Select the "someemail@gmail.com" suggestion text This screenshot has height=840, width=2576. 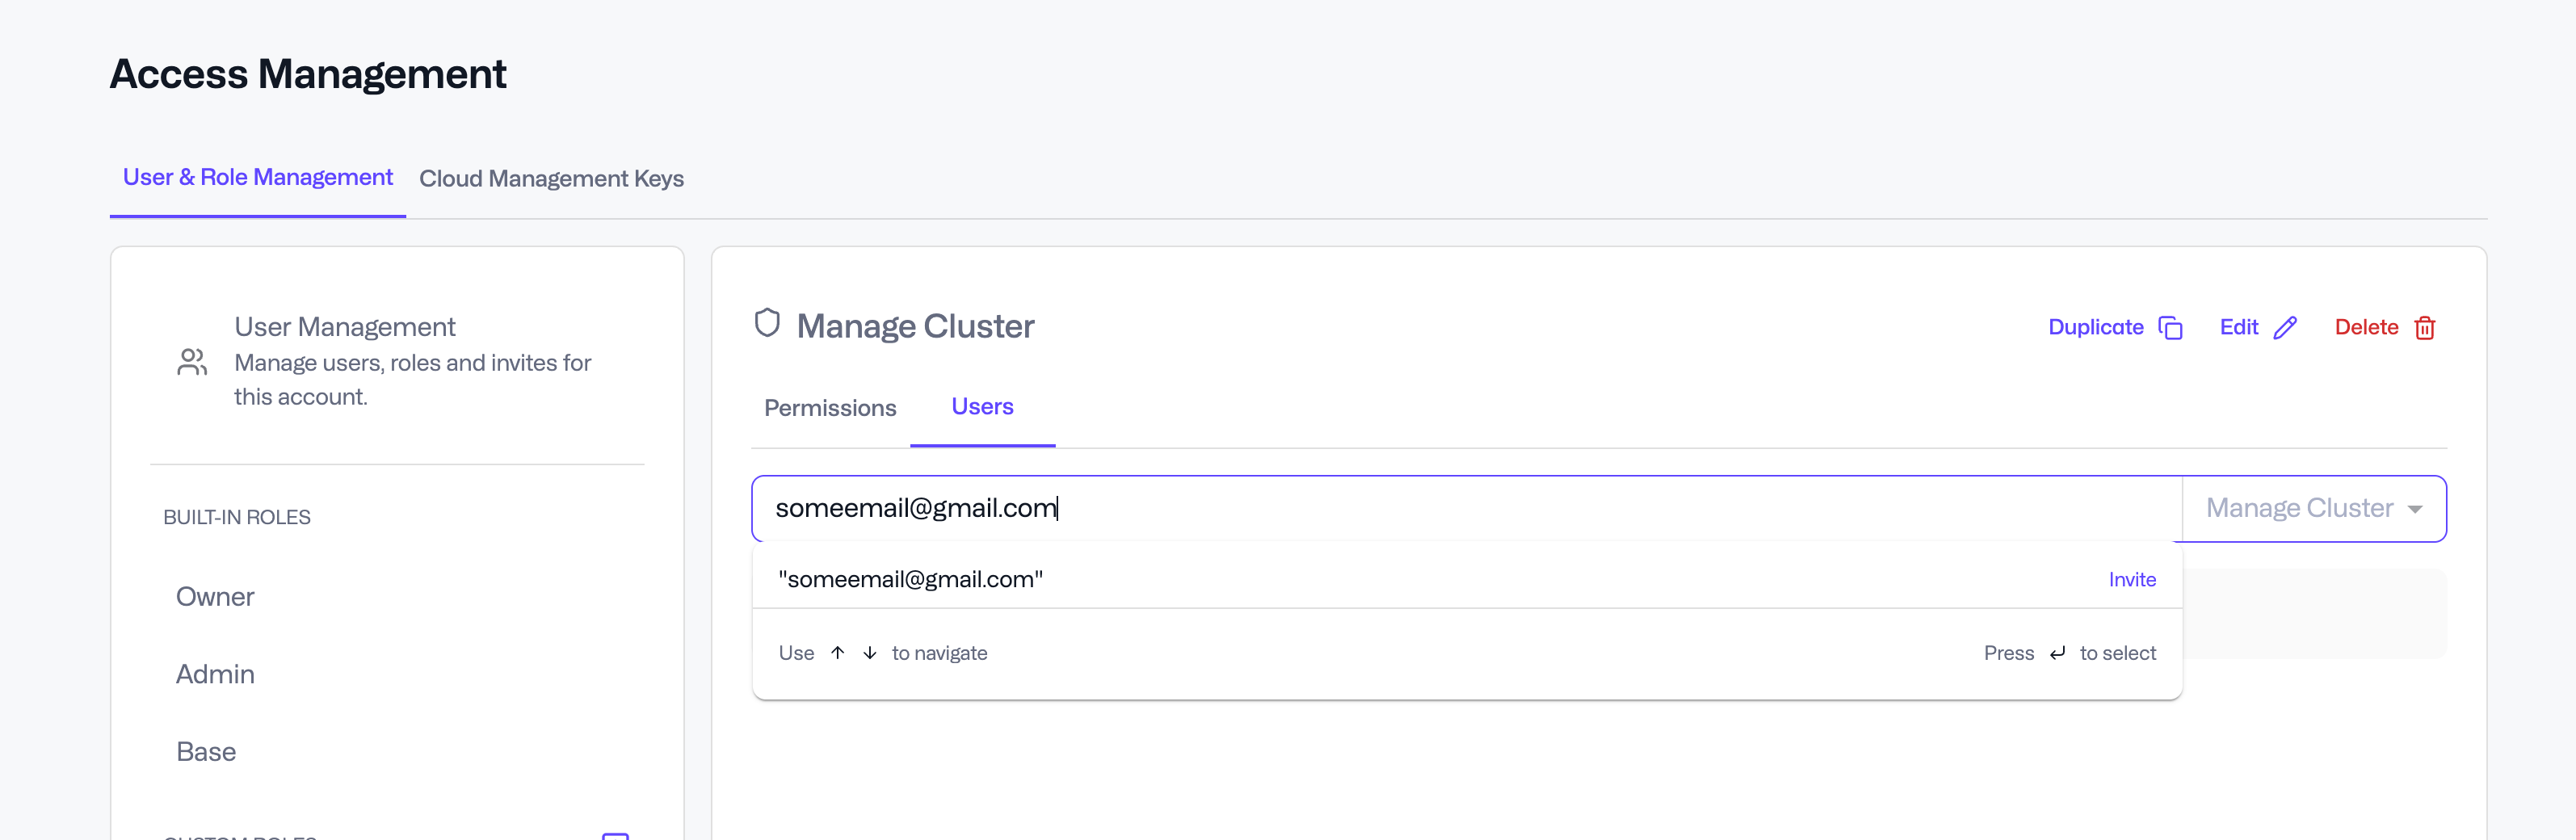pos(910,580)
